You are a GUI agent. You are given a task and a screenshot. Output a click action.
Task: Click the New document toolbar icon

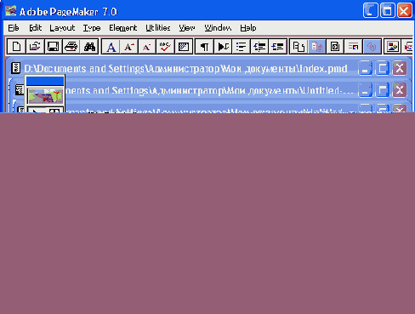point(16,47)
